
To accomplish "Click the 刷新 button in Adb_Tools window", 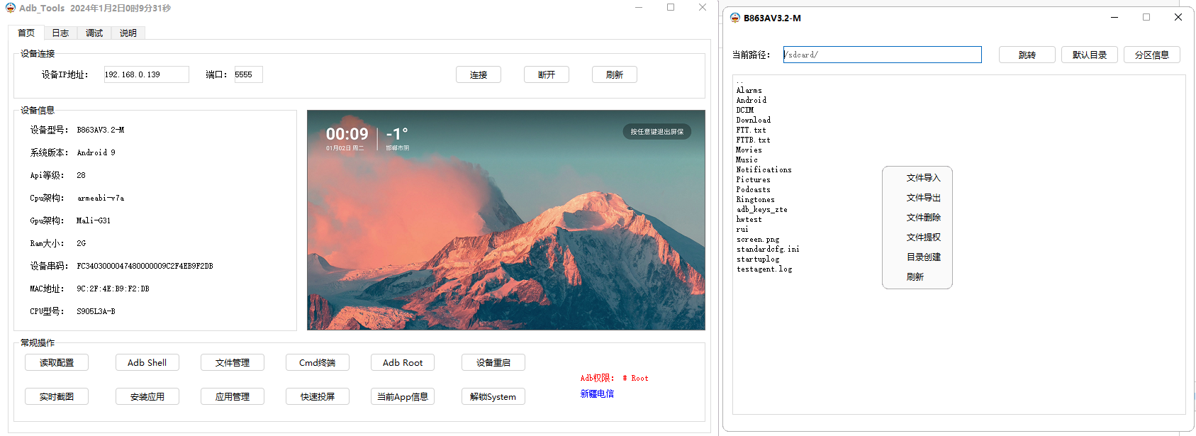I will pos(615,74).
